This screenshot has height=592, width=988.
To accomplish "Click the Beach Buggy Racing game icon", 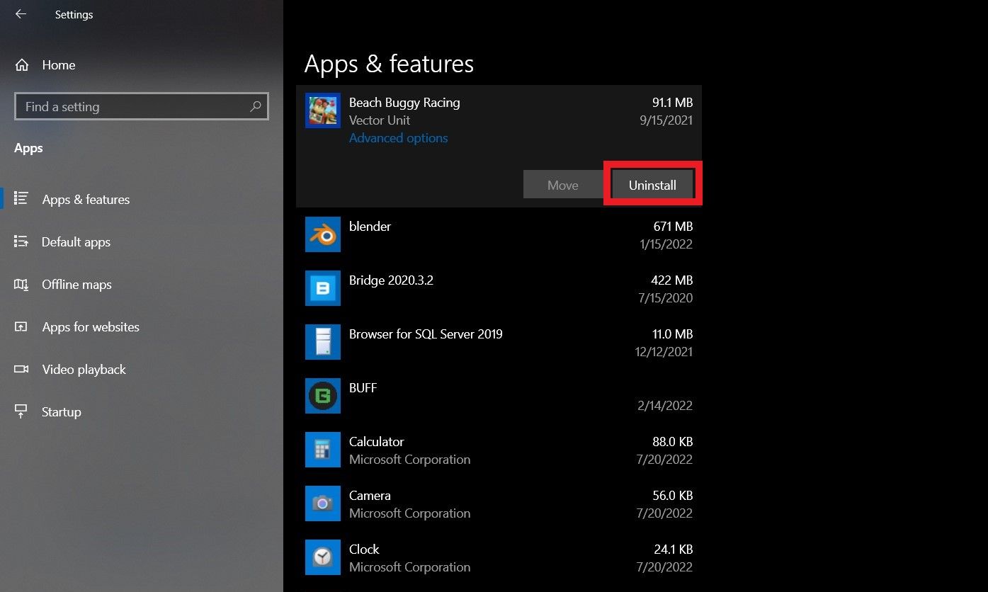I will [x=322, y=110].
